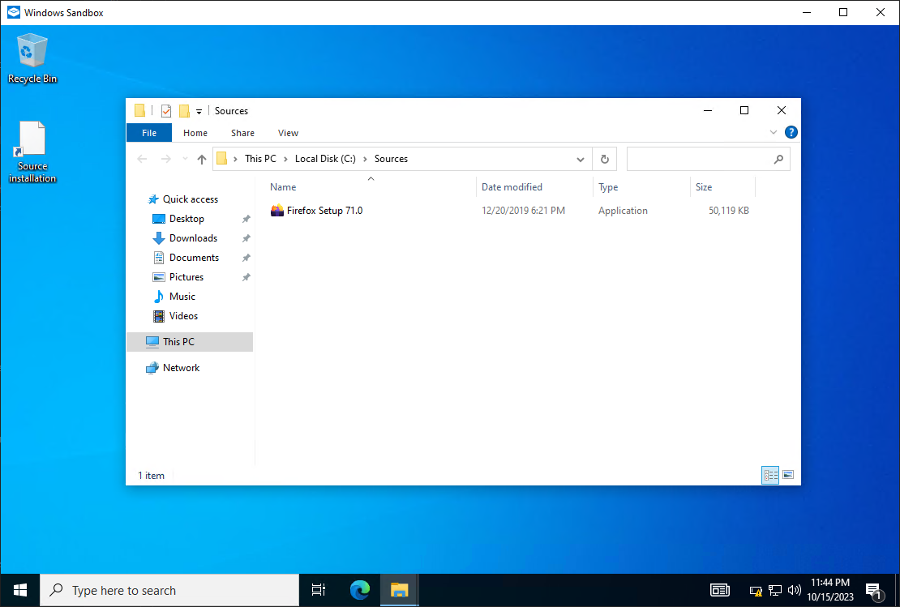Switch to the View ribbon tab
The width and height of the screenshot is (900, 607).
pos(288,133)
